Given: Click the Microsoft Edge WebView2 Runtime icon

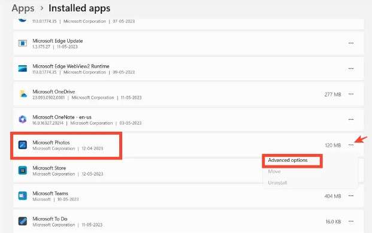Looking at the screenshot, I should tap(23, 68).
